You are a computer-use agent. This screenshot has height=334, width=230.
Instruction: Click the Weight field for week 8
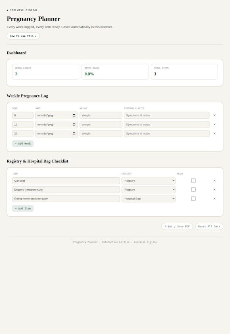101,116
